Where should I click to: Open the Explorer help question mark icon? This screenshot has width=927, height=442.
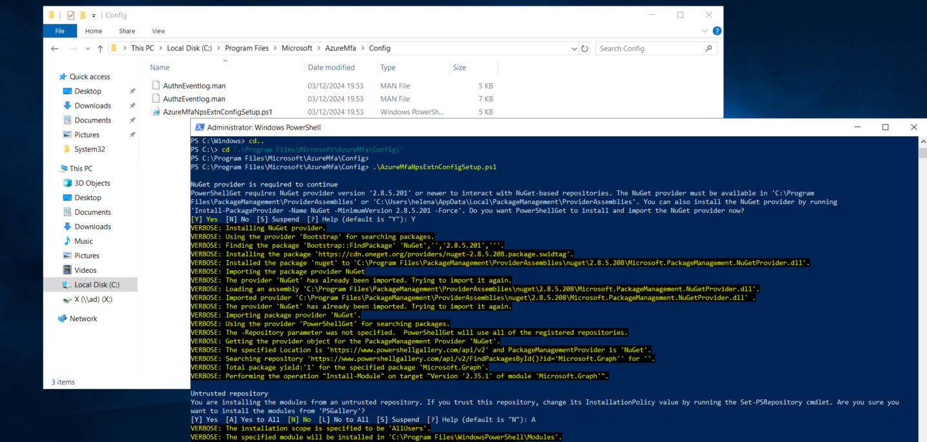click(x=717, y=31)
